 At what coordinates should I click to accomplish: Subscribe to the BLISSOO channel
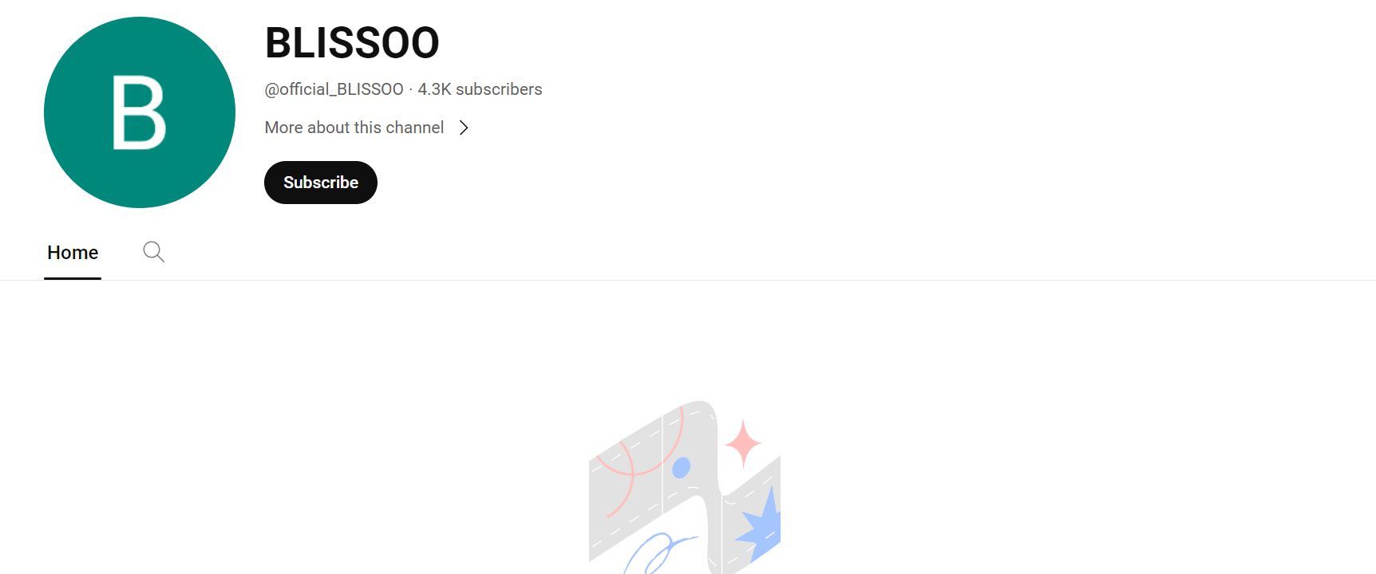pyautogui.click(x=321, y=183)
